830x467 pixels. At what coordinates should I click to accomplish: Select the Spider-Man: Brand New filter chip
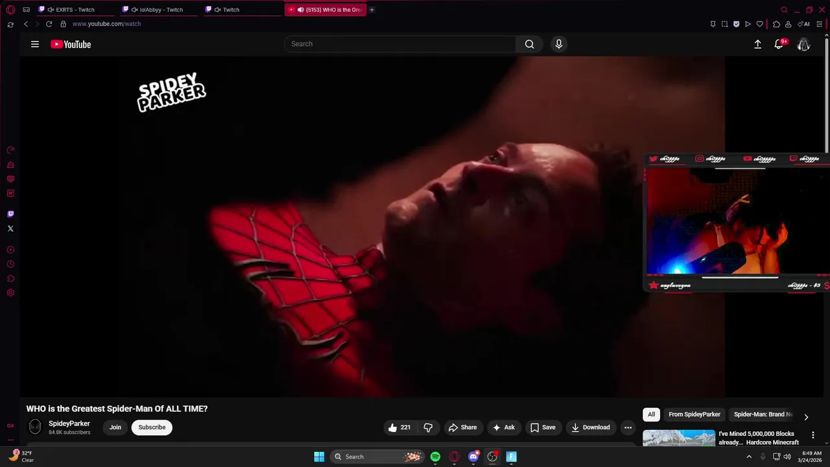[763, 414]
